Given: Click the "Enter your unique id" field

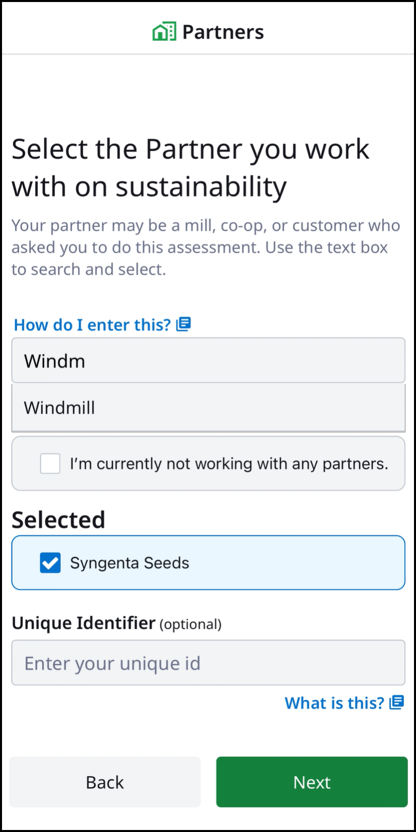Looking at the screenshot, I should (x=208, y=663).
